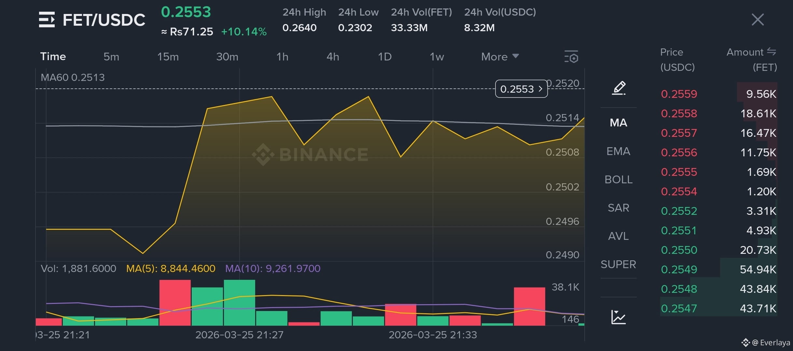793x351 pixels.
Task: Open chart settings icon
Action: [x=571, y=57]
